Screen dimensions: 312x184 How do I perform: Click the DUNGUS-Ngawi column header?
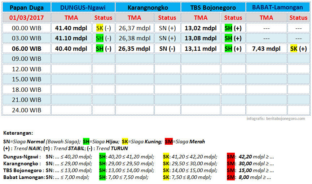click(x=83, y=8)
